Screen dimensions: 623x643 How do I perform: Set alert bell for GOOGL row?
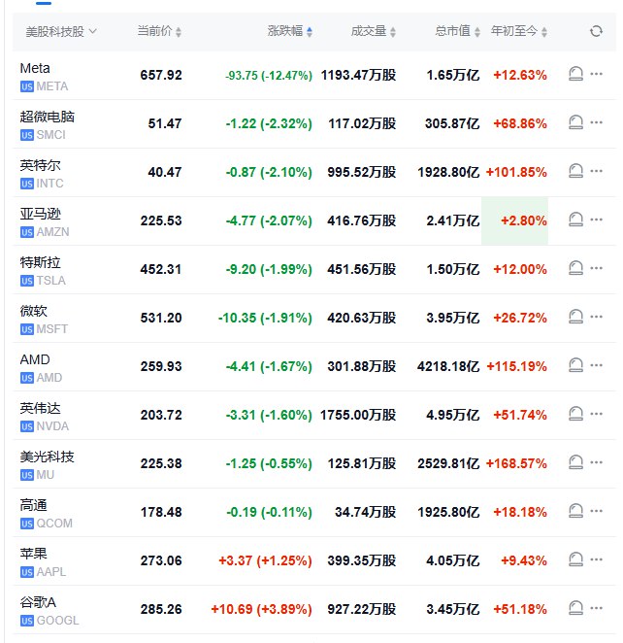coord(575,608)
